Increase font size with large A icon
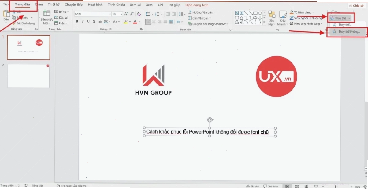 coord(126,14)
